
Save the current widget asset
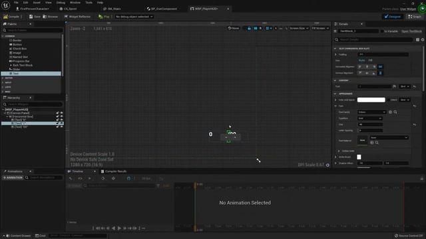click(x=35, y=17)
